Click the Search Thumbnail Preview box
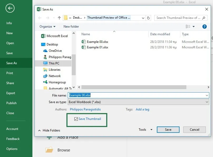 pos(181,18)
